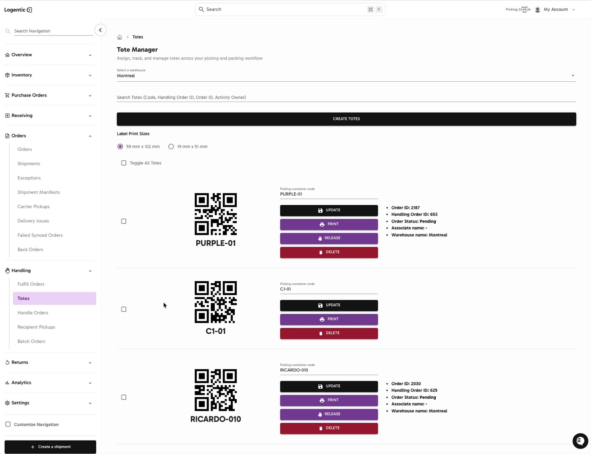Viewport: 591px width, 454px height.
Task: Click PURPLE-01 QR code image
Action: coord(216,214)
